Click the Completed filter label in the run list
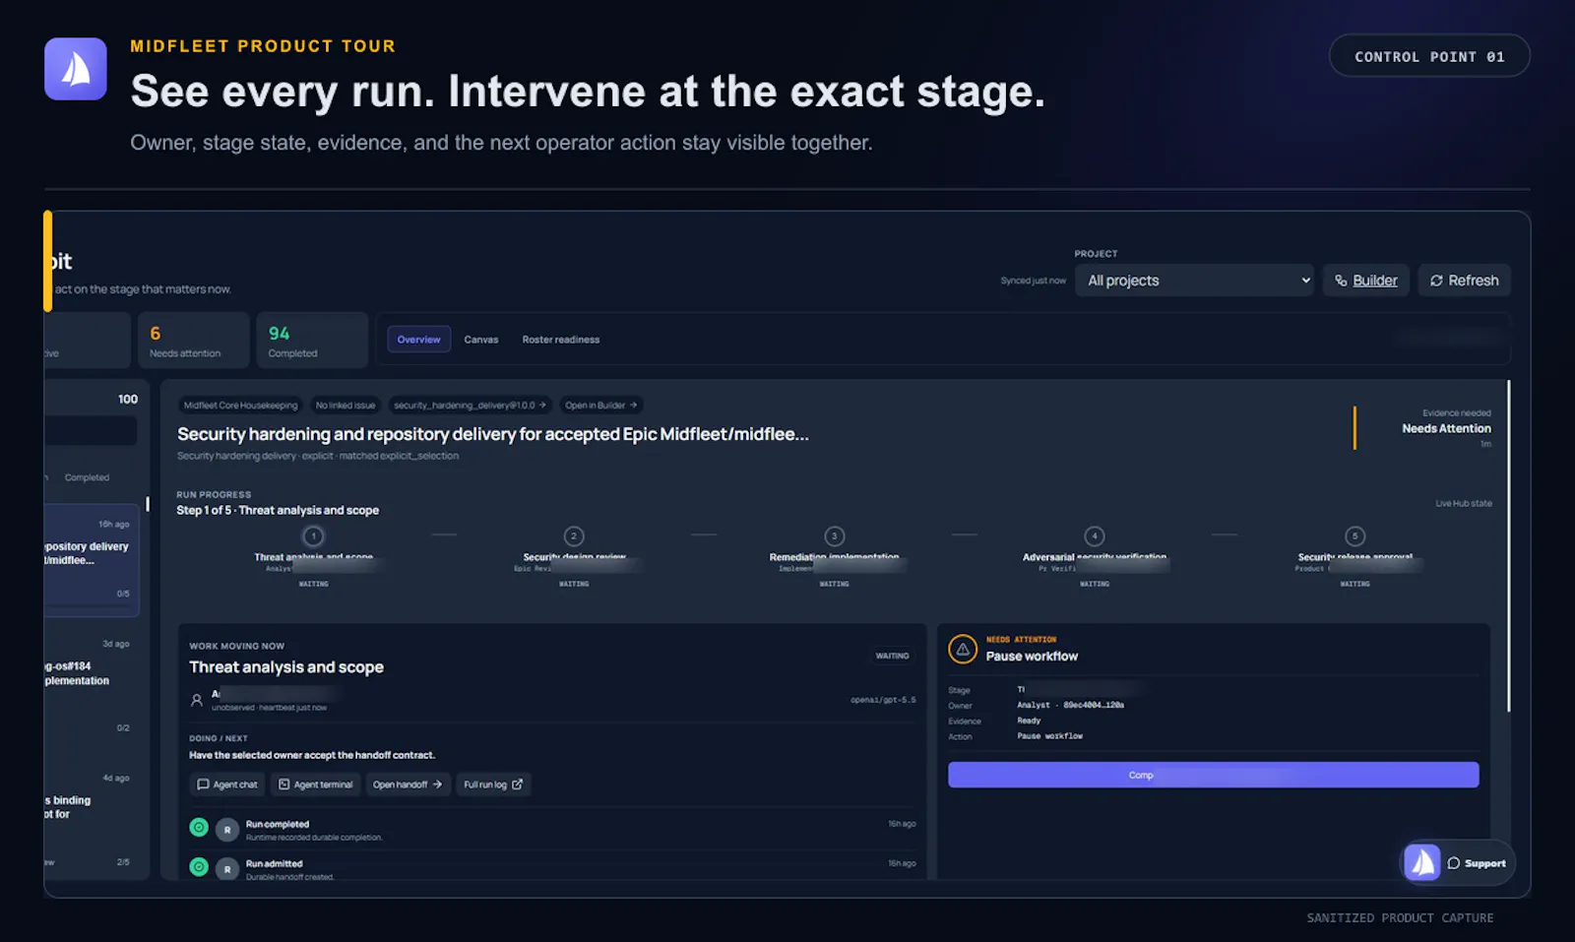The width and height of the screenshot is (1575, 942). (87, 477)
